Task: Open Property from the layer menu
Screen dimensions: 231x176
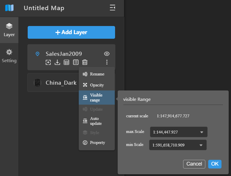Action: [97, 143]
